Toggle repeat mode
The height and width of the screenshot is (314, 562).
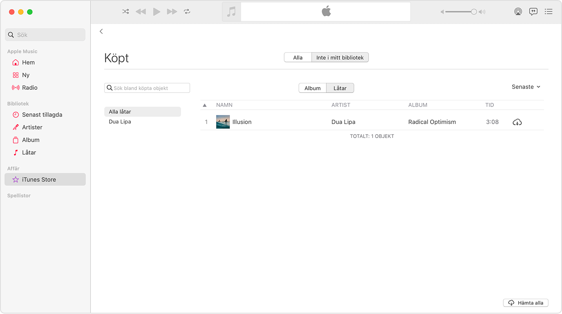point(187,12)
